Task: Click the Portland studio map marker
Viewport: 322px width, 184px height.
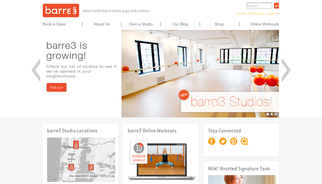Action: pyautogui.click(x=76, y=145)
